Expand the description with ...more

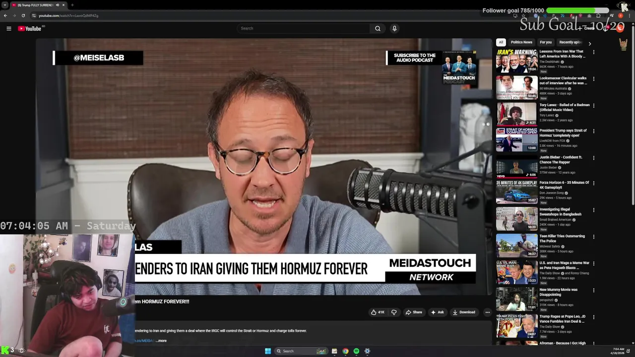161,341
